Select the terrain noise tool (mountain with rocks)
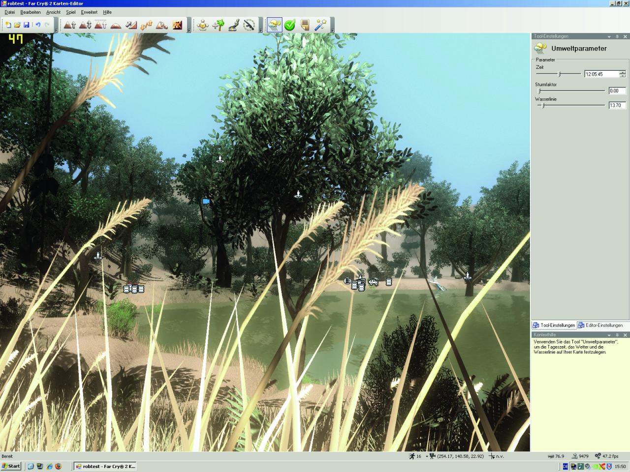630x472 pixels. [161, 25]
